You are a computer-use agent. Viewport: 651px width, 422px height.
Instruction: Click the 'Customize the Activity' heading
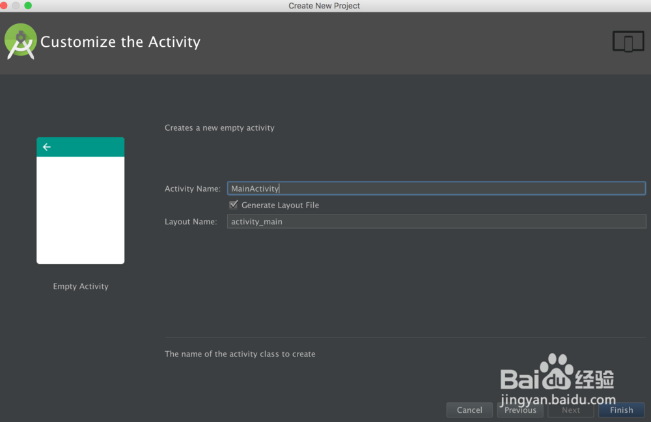120,42
